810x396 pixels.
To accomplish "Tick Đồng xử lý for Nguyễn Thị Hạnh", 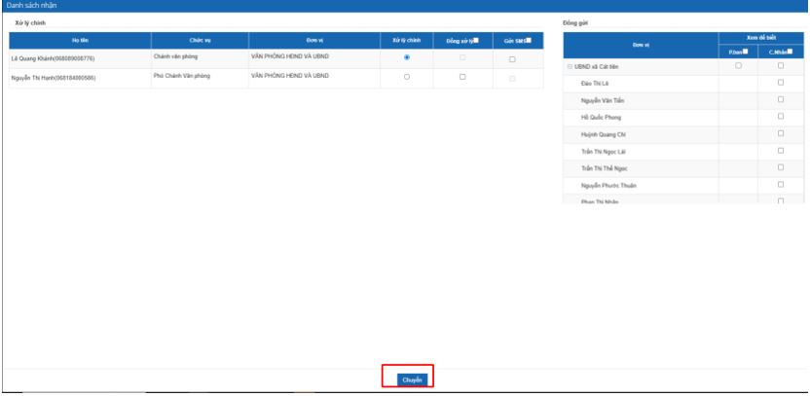I will (462, 77).
